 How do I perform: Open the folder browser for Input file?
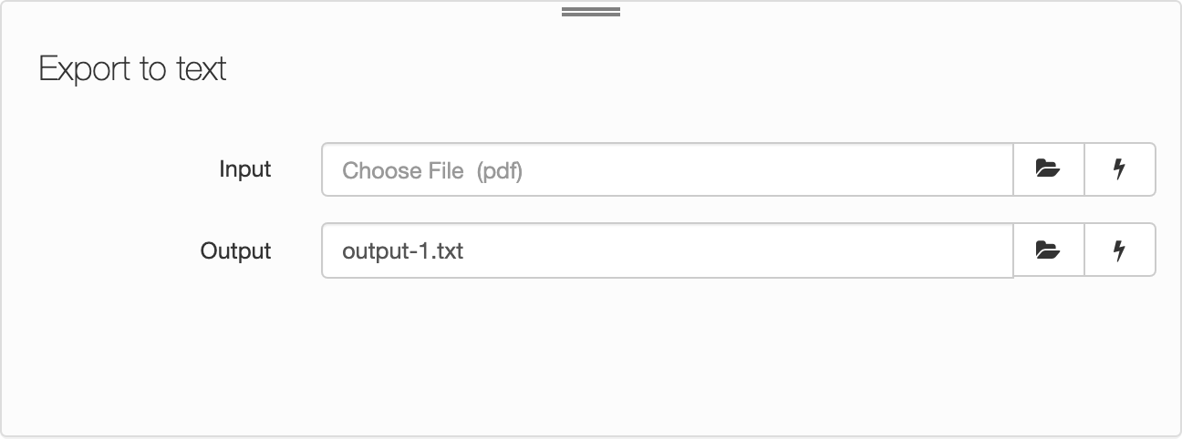click(1049, 169)
